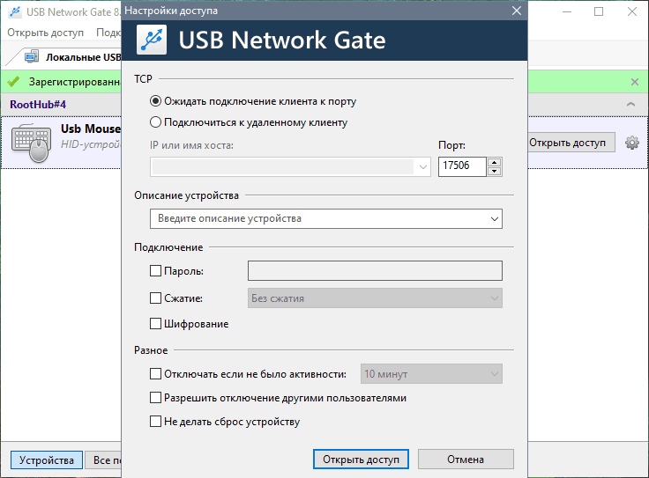Increase the port number with up arrow

coord(494,161)
